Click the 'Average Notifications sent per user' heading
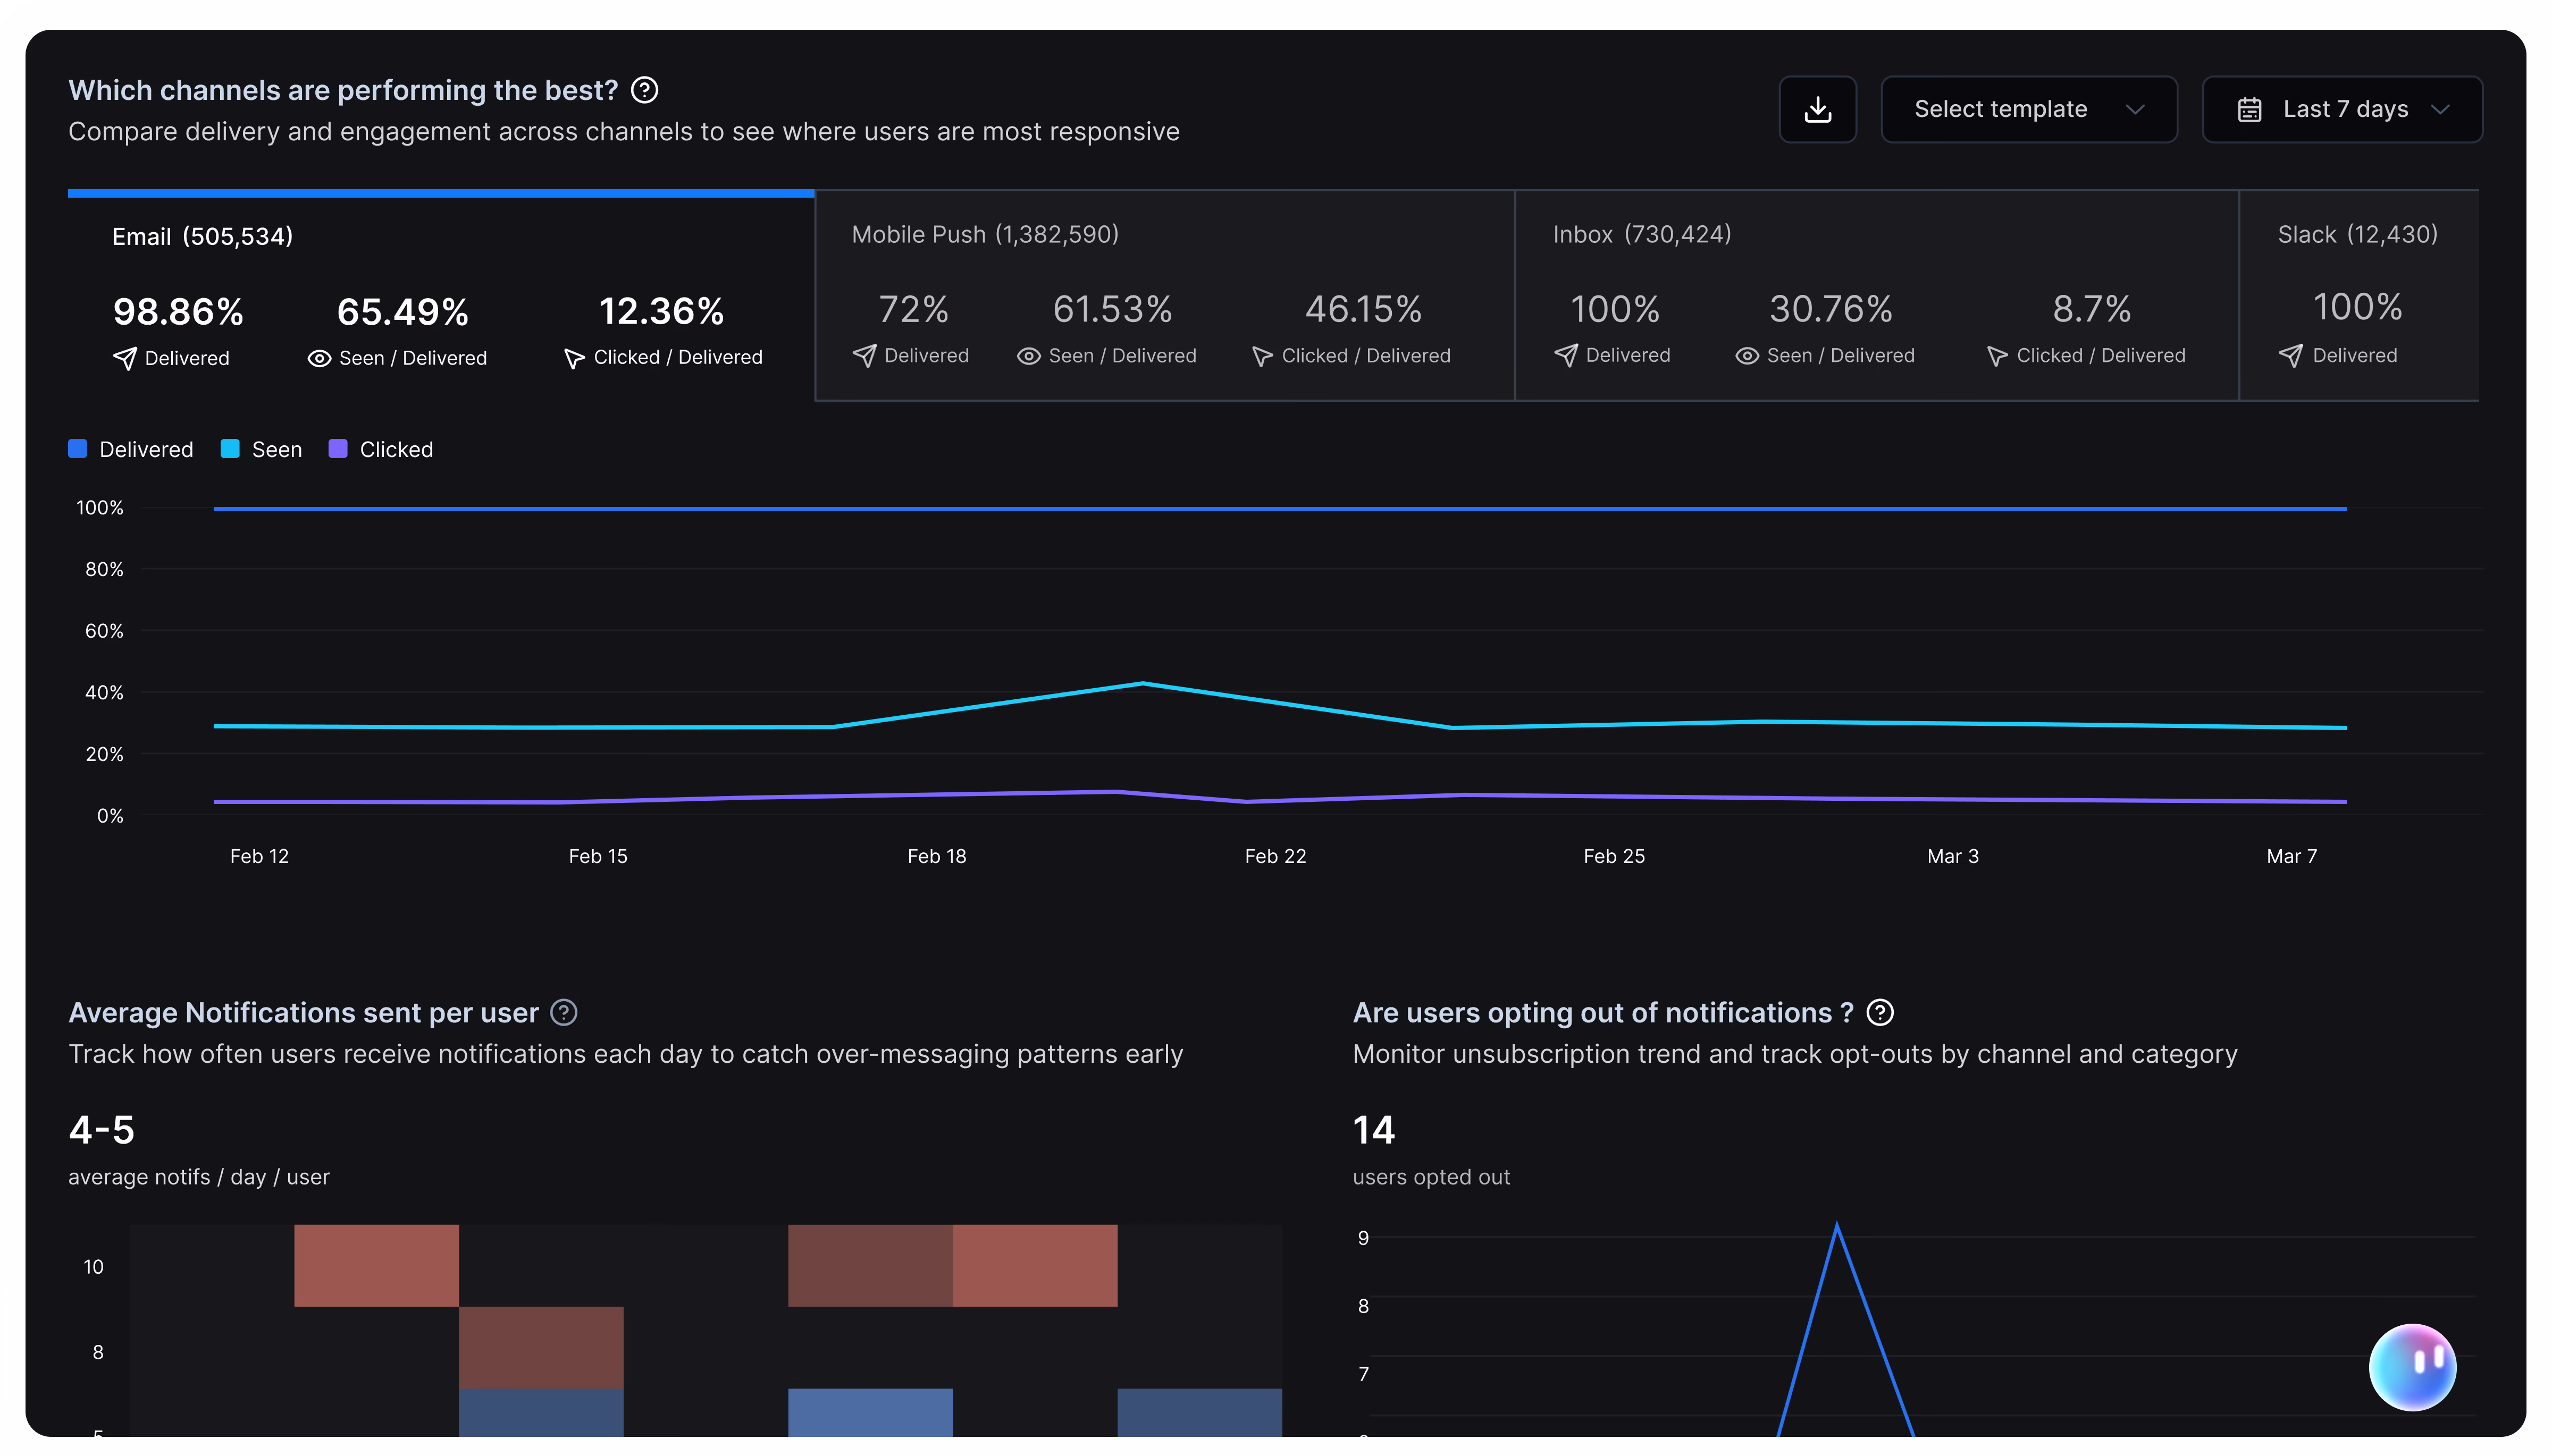The width and height of the screenshot is (2552, 1456). [x=303, y=1013]
